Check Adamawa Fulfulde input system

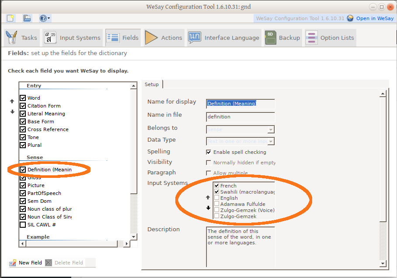tap(217, 204)
